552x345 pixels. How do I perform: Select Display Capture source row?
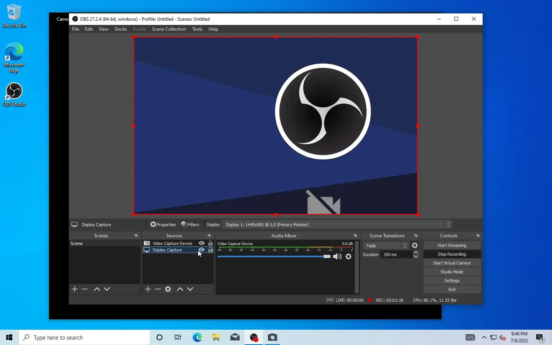coord(178,250)
